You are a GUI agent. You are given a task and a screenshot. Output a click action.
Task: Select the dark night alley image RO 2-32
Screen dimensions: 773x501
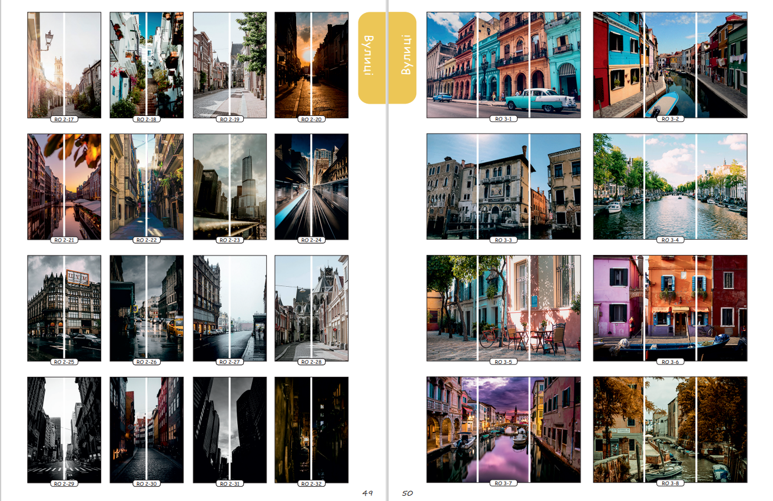click(x=311, y=429)
